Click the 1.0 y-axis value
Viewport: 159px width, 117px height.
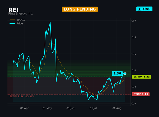click(x=134, y=104)
